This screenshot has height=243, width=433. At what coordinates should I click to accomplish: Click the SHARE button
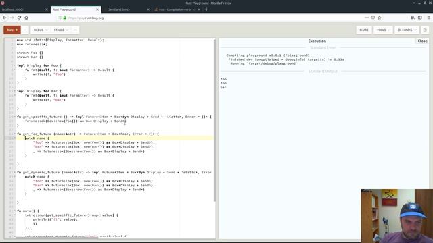point(364,30)
